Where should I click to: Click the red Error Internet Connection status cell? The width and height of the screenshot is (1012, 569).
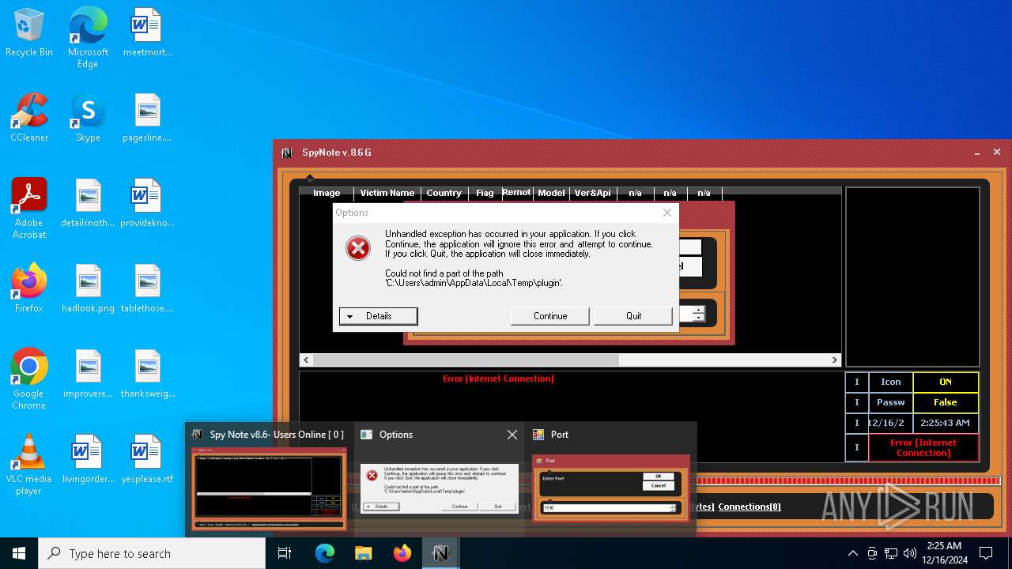pyautogui.click(x=923, y=448)
